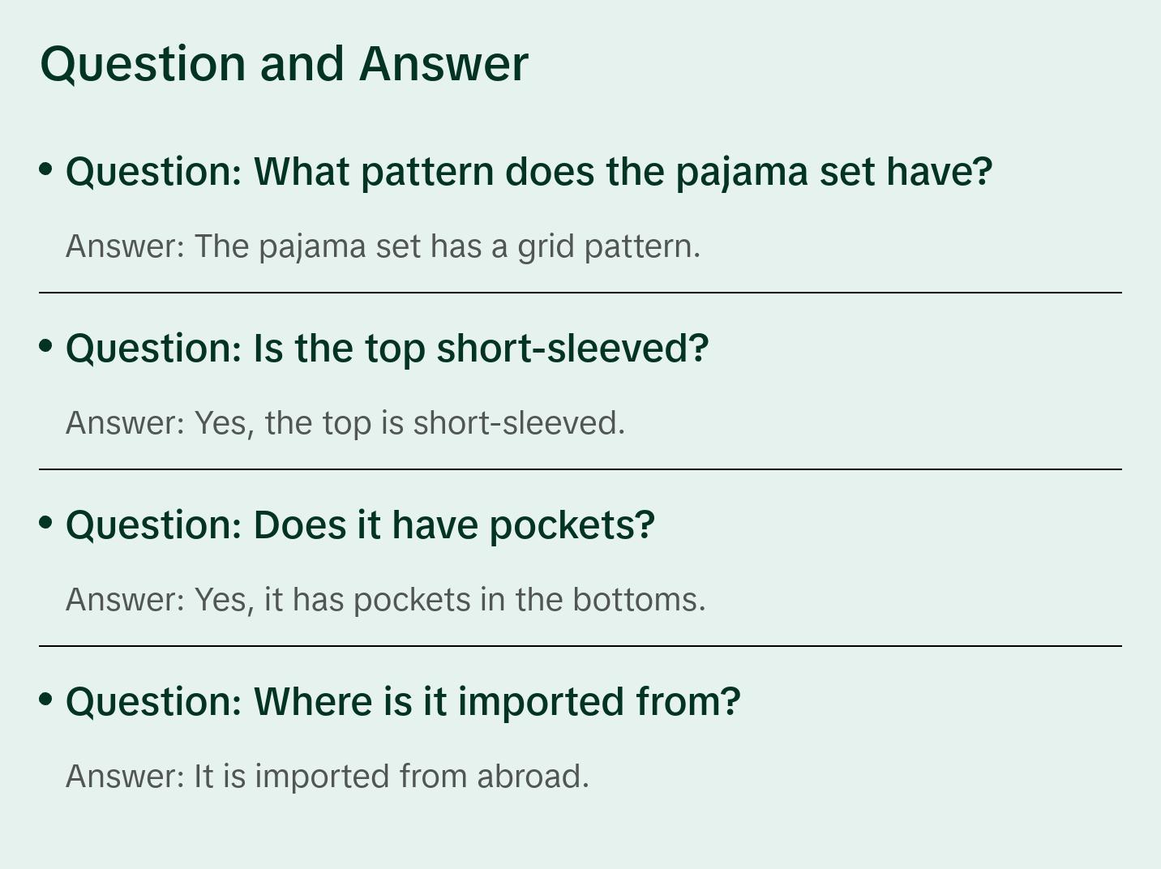
Task: Click the "Answer:" label of the short-sleeved answer
Action: tap(126, 423)
